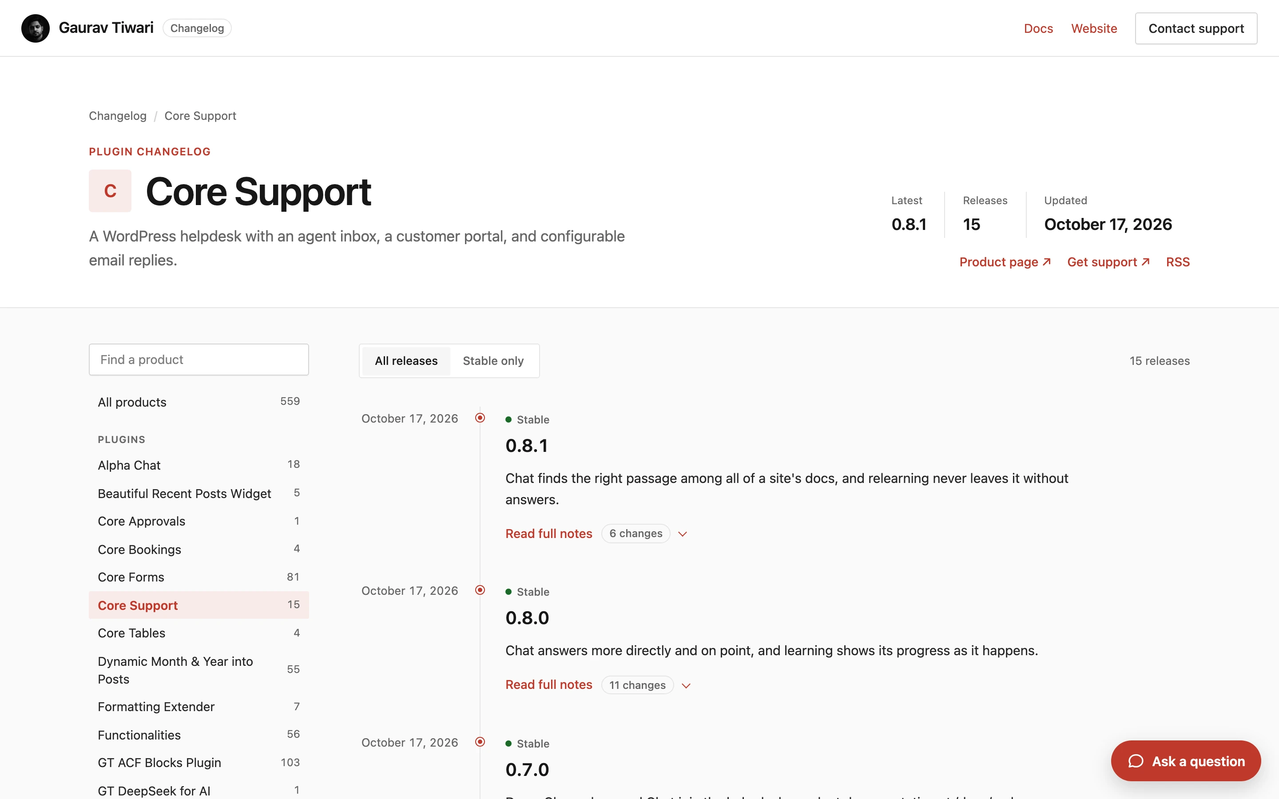1279x799 pixels.
Task: Select Core Tables plugin
Action: click(199, 633)
